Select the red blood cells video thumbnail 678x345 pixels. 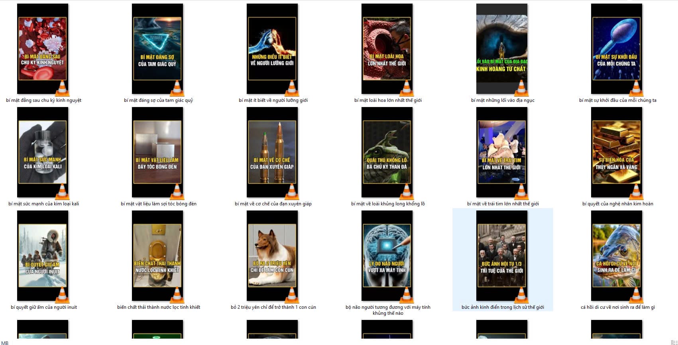pos(43,49)
